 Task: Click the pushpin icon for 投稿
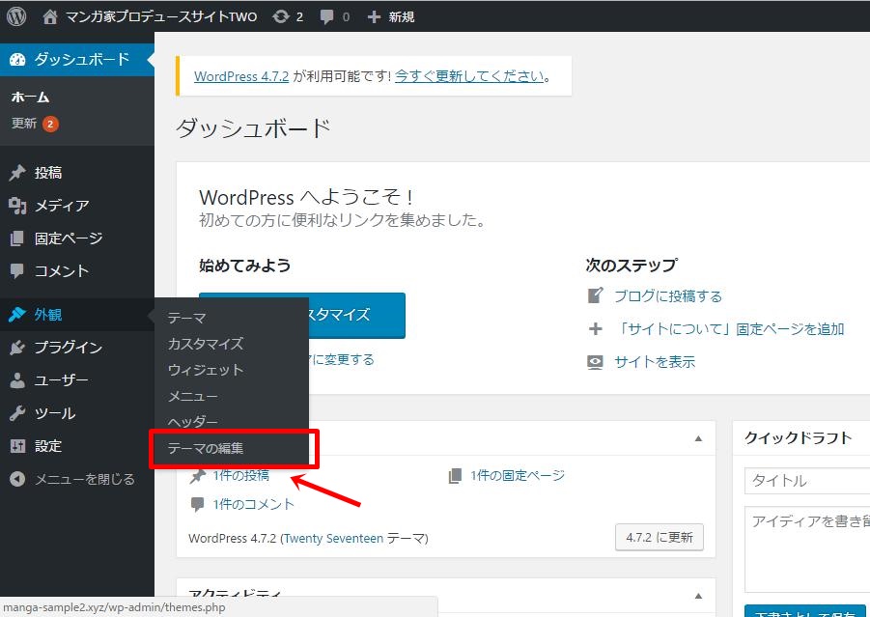17,173
